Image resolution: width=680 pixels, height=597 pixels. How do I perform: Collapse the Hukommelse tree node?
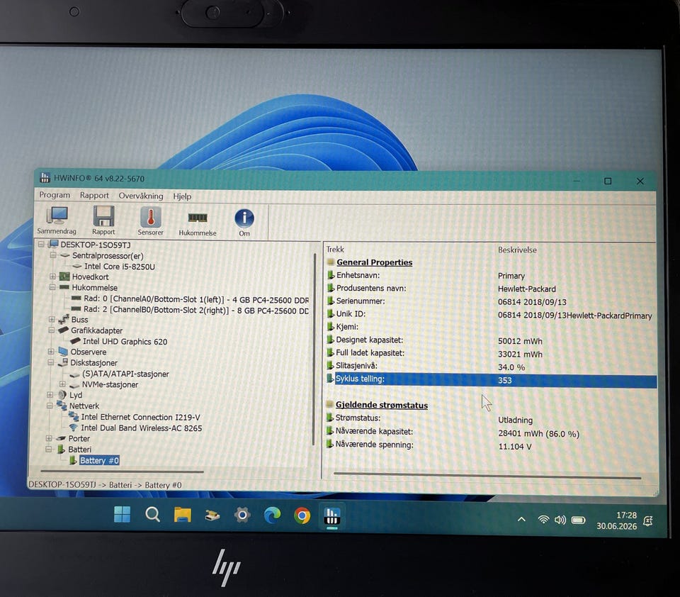(x=52, y=287)
